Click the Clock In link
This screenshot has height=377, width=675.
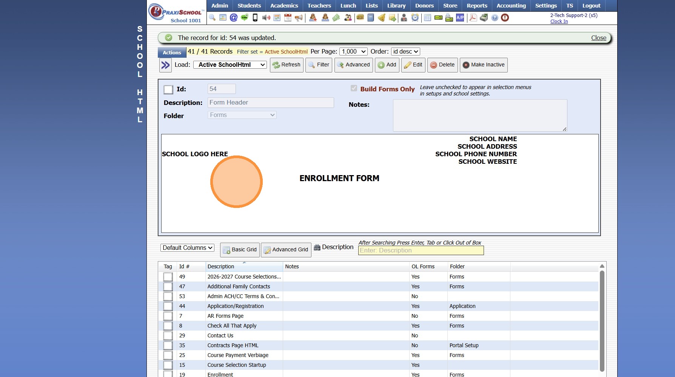point(559,22)
